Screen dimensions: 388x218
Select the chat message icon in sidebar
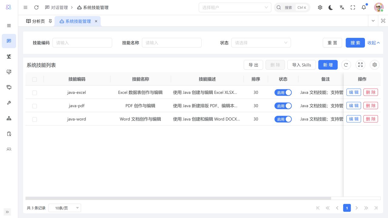[x=9, y=41]
